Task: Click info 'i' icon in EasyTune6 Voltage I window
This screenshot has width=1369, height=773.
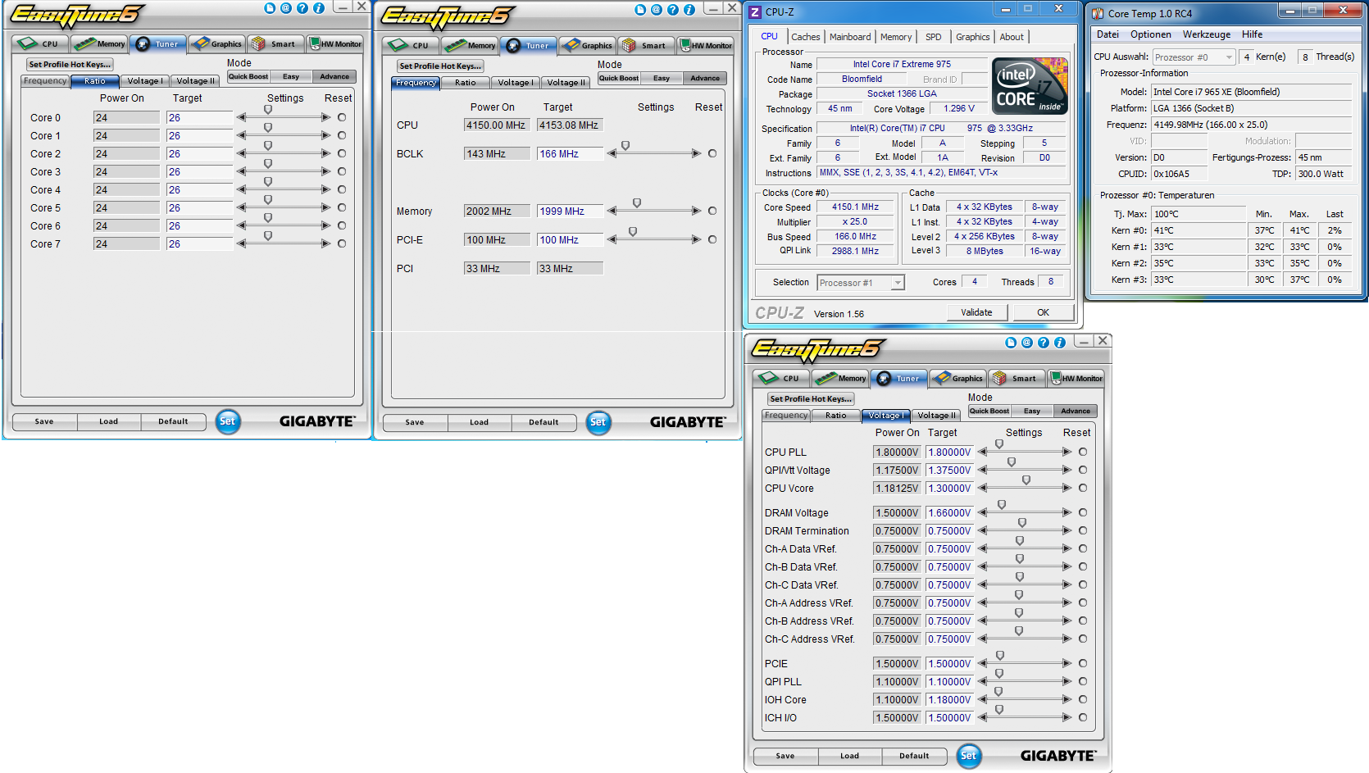Action: (1060, 343)
